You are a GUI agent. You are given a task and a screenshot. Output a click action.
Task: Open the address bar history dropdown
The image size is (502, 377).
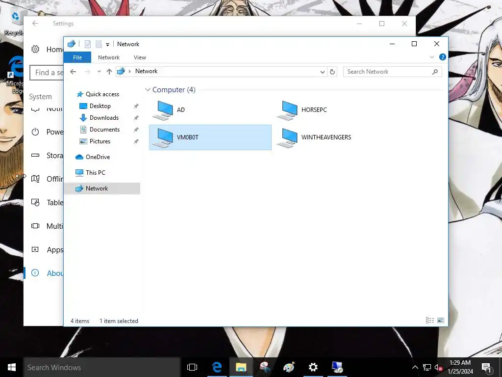point(323,72)
